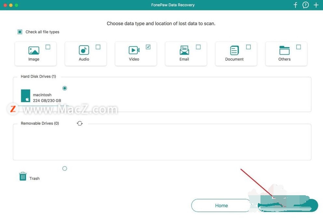Click the Image label text
The image size is (323, 218).
point(34,59)
